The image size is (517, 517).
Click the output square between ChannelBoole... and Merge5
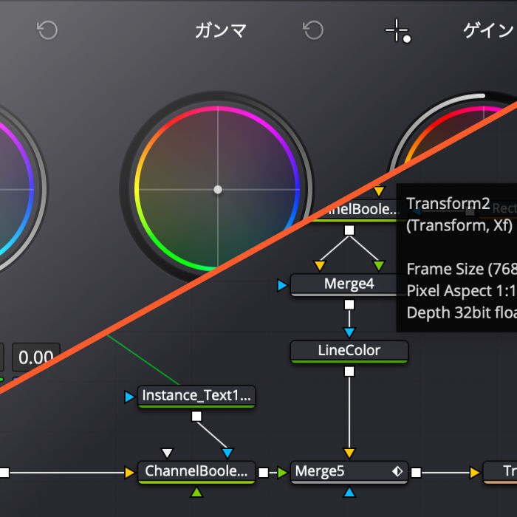point(263,473)
